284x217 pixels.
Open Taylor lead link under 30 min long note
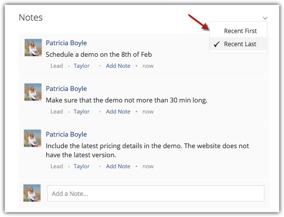pyautogui.click(x=81, y=112)
